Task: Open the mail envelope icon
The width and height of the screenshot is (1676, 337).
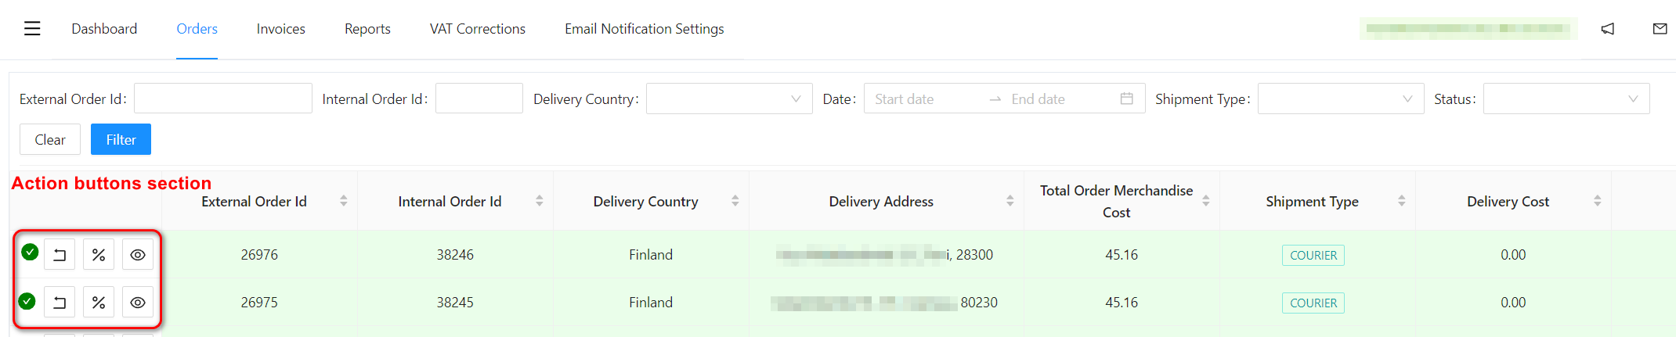Action: point(1660,29)
